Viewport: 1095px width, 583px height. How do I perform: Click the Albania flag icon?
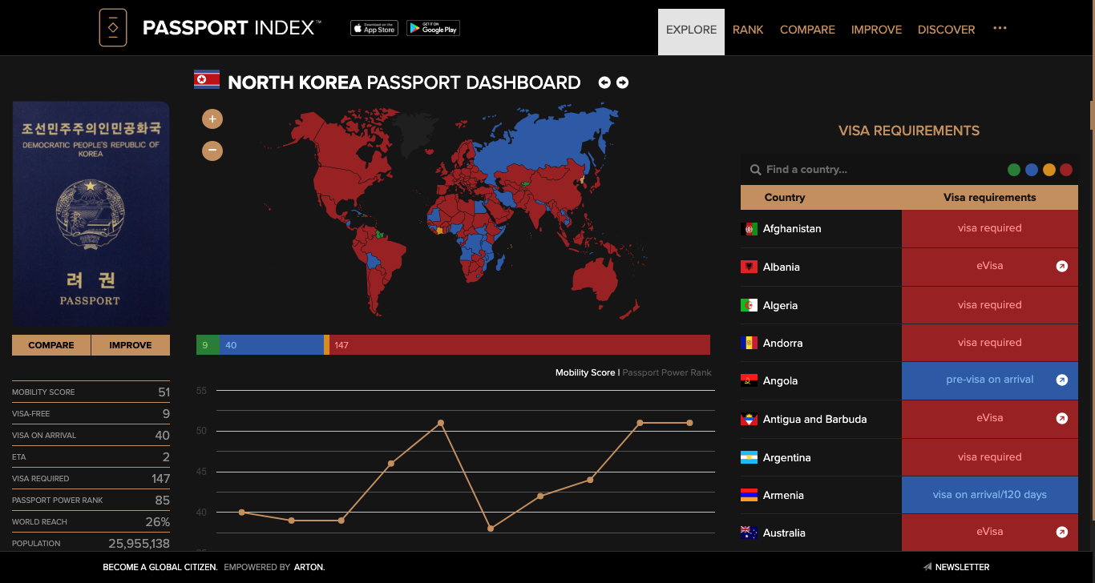tap(750, 267)
